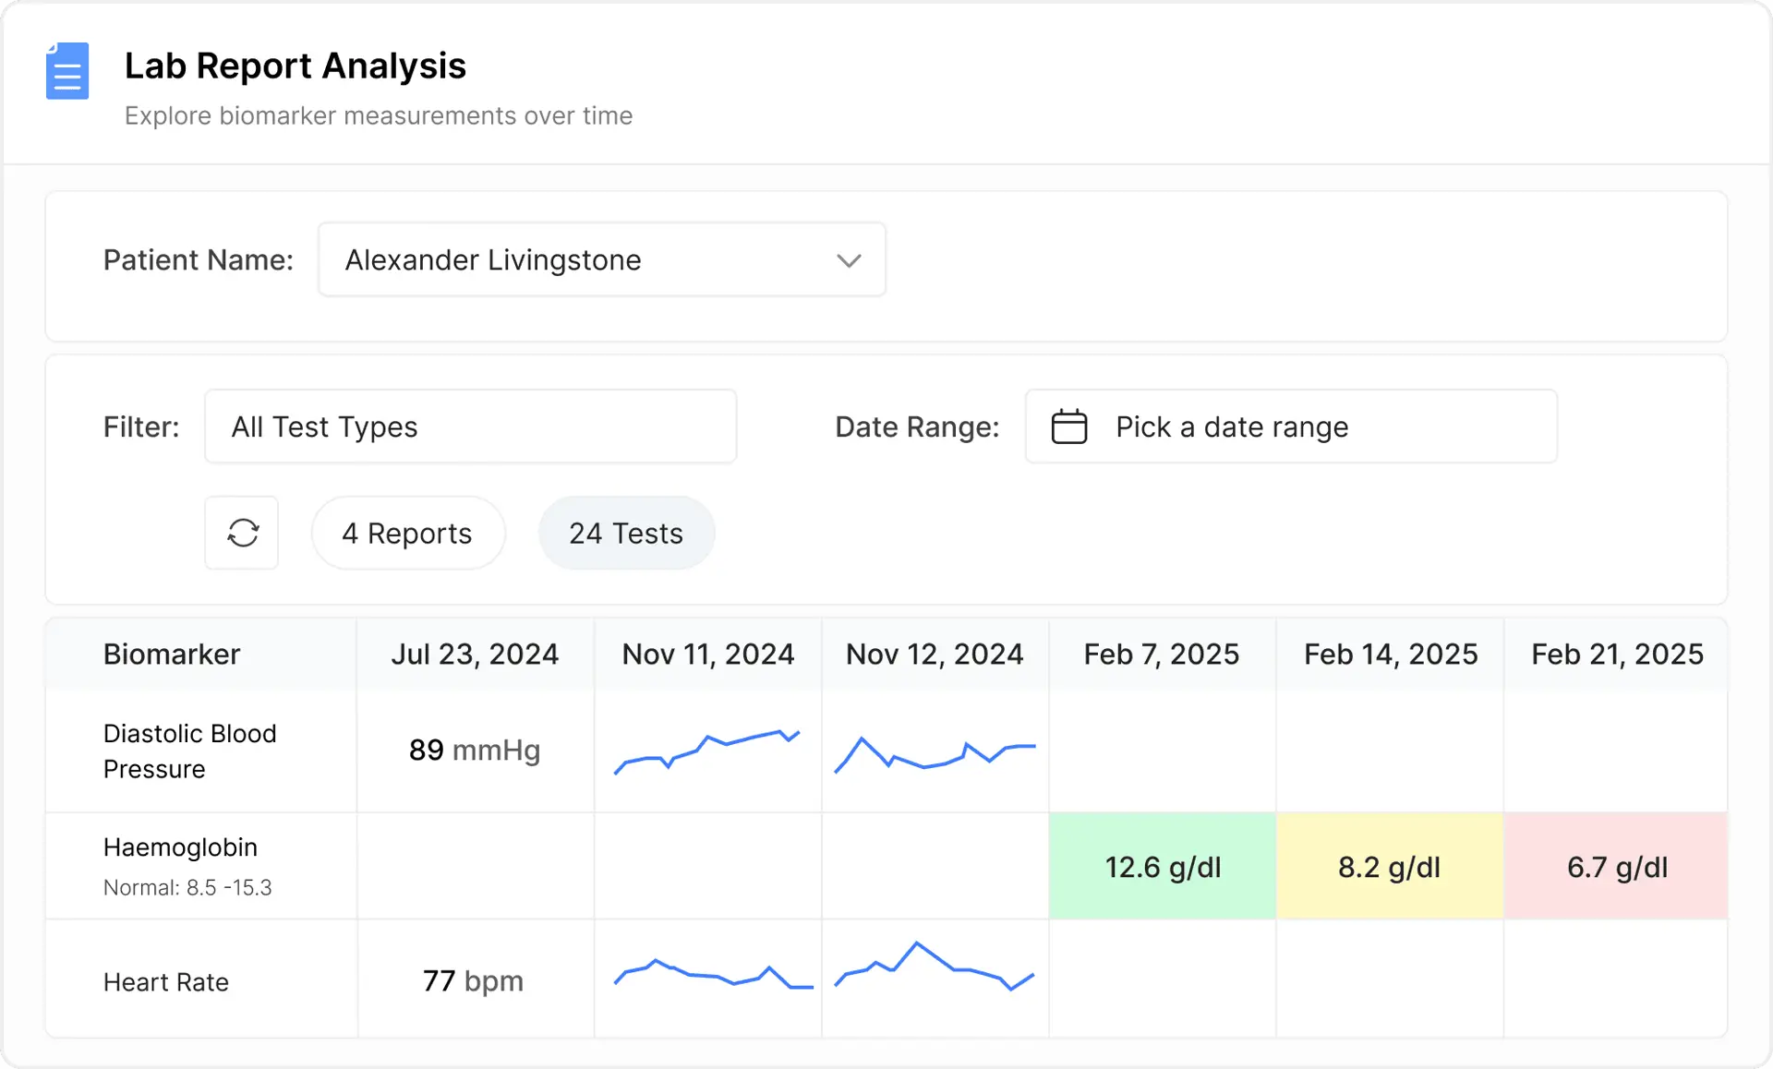
Task: Toggle the Feb 7 green Haemoglobin cell
Action: [1162, 867]
